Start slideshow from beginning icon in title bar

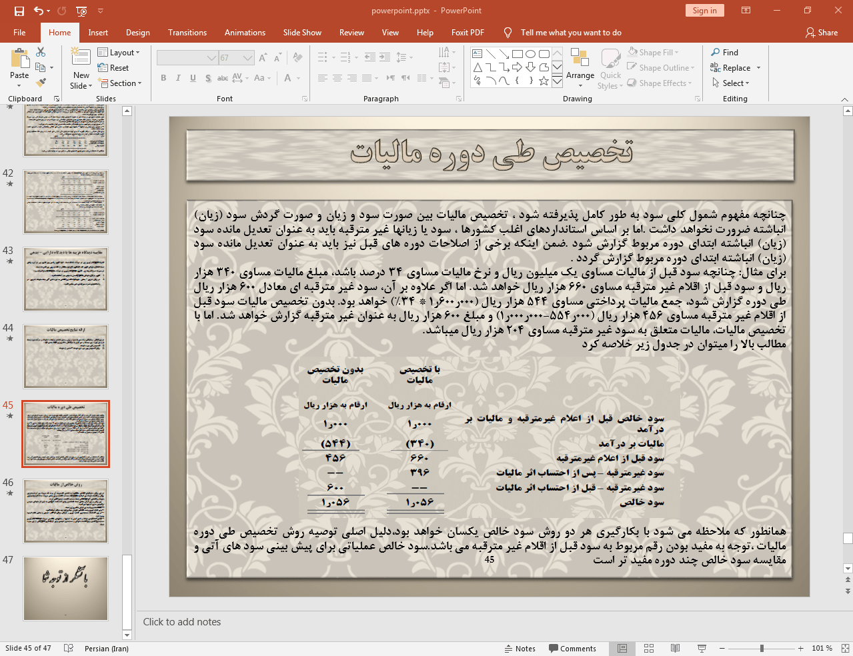(x=81, y=11)
